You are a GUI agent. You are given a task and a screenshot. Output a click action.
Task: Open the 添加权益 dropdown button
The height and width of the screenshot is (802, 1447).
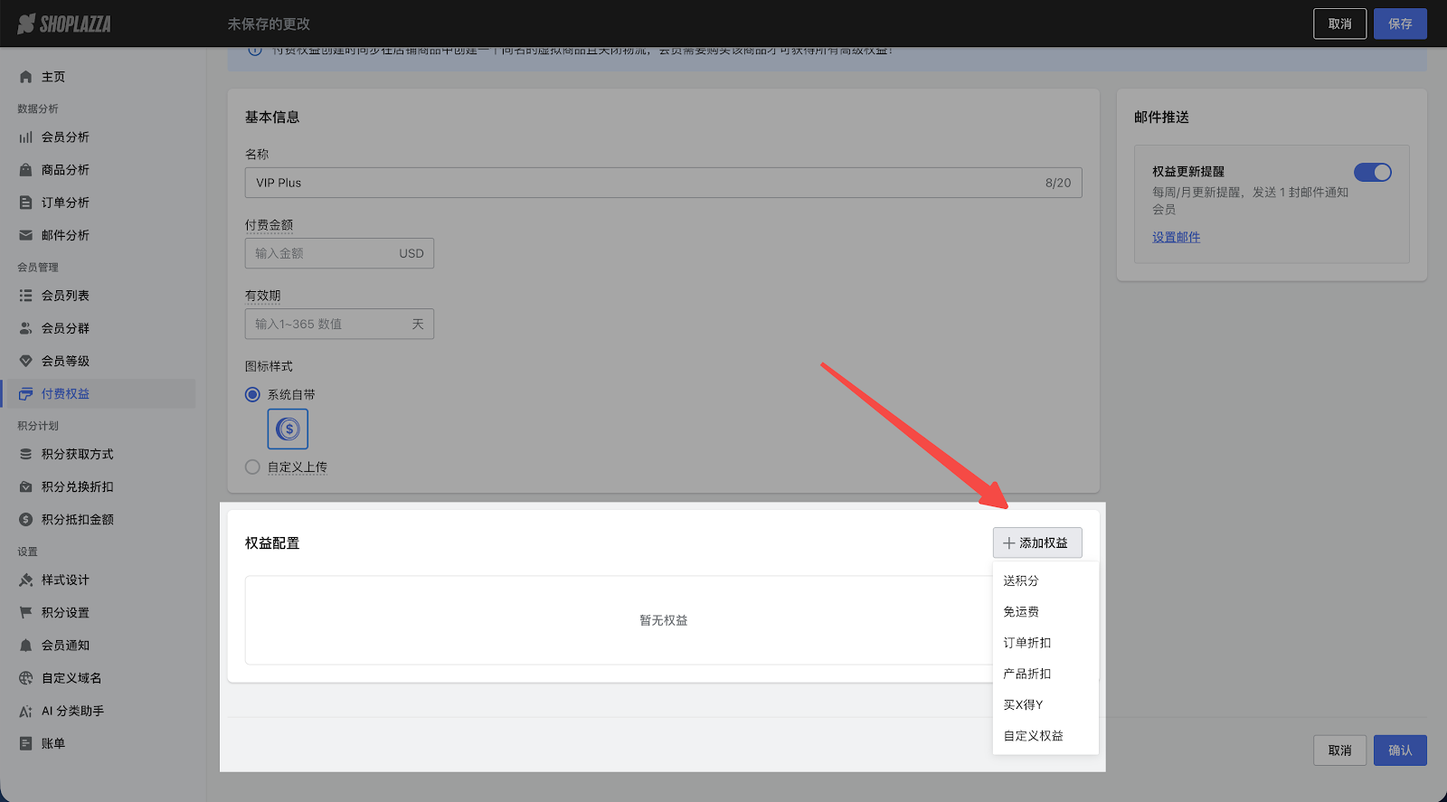1036,543
